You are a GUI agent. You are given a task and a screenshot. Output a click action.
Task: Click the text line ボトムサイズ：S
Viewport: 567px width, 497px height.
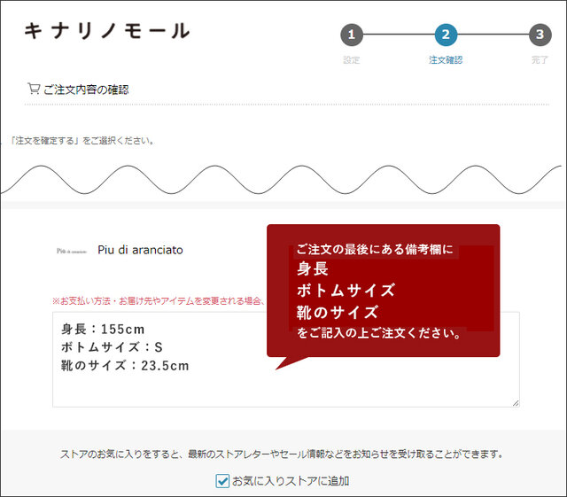click(x=112, y=347)
